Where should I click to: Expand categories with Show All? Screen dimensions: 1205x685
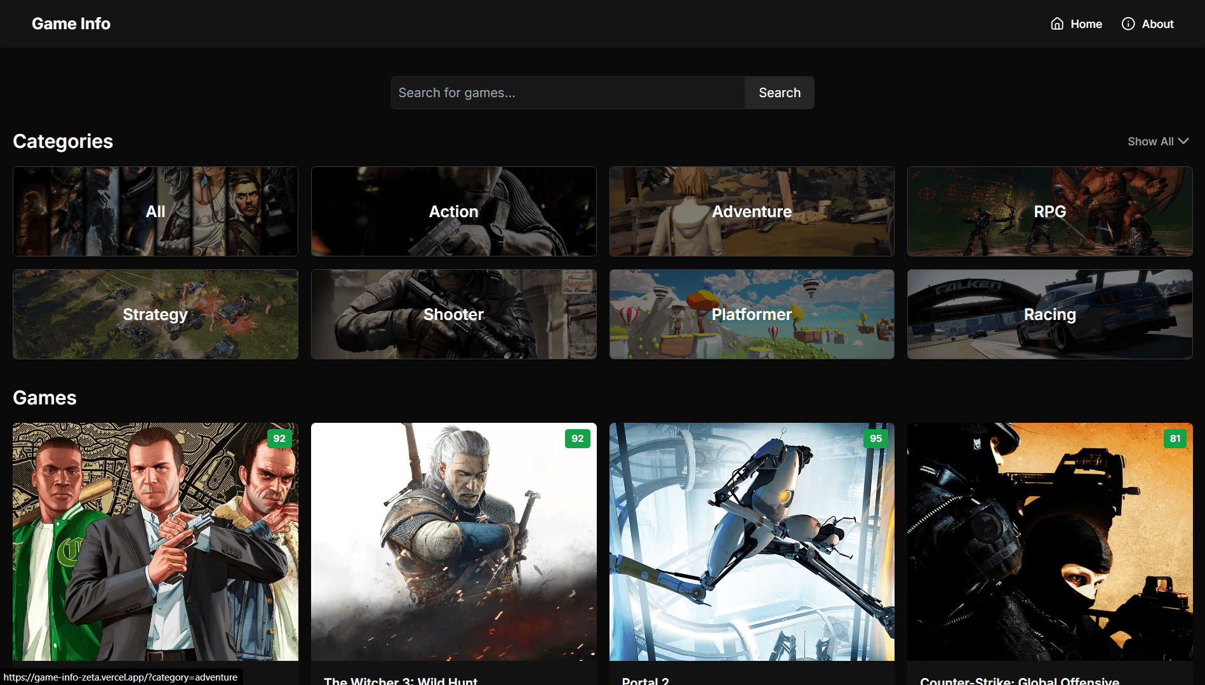tap(1158, 141)
